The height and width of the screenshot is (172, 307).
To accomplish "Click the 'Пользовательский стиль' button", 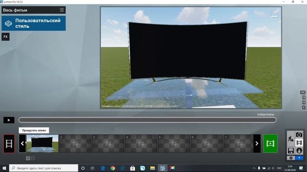I will 34,23.
